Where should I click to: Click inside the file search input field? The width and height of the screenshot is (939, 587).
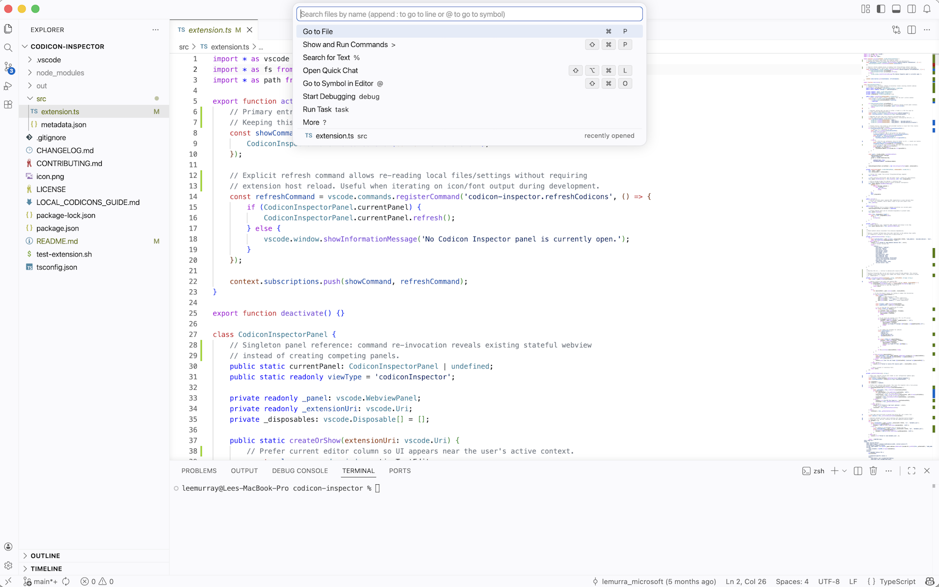click(468, 14)
